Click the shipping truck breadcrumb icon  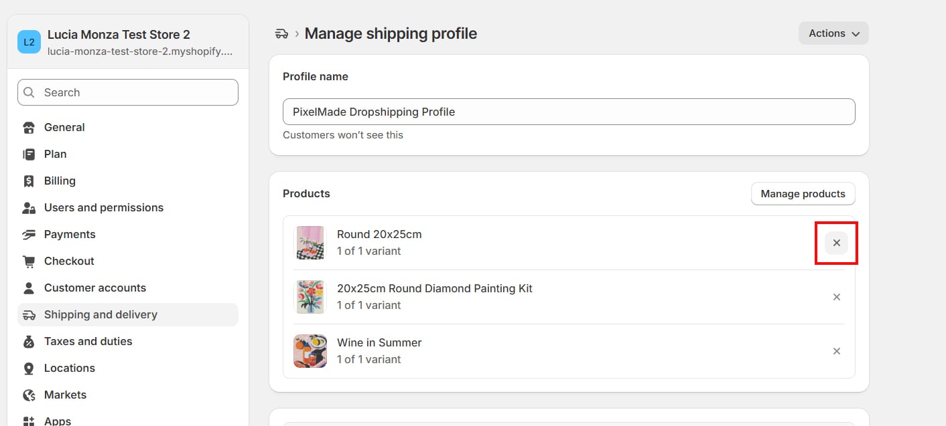(x=281, y=33)
